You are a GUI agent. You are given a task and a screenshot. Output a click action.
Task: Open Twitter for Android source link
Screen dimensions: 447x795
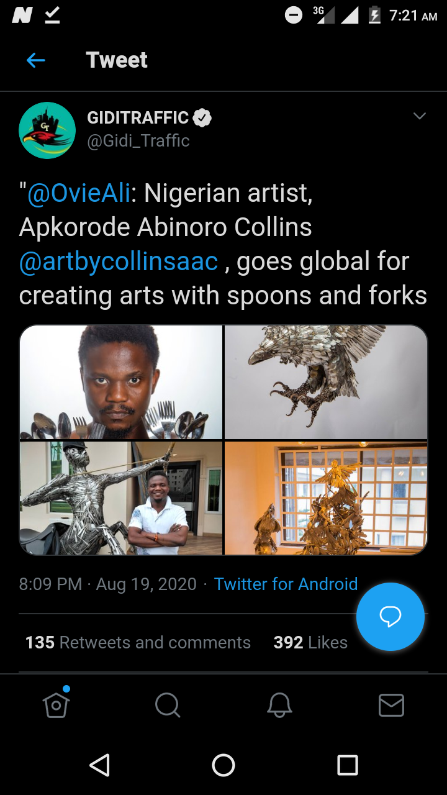[x=286, y=584]
